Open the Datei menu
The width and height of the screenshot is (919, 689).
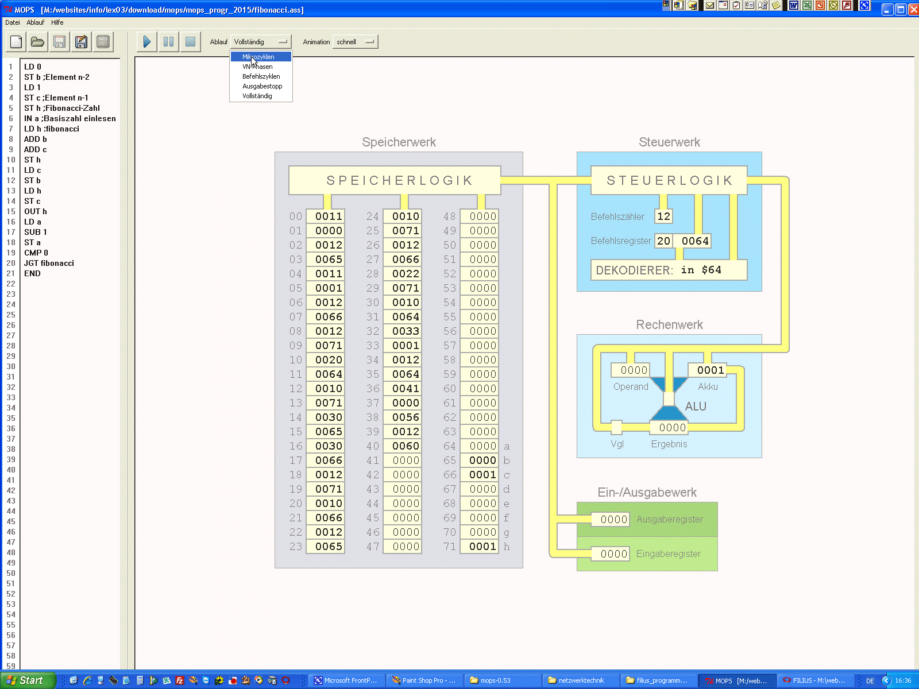click(x=12, y=22)
